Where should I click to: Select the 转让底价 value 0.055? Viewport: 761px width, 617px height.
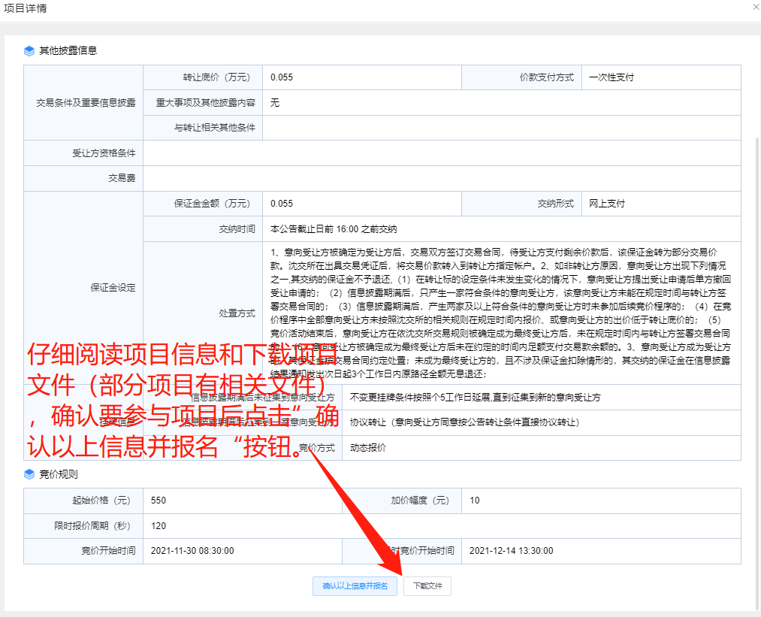pyautogui.click(x=282, y=77)
